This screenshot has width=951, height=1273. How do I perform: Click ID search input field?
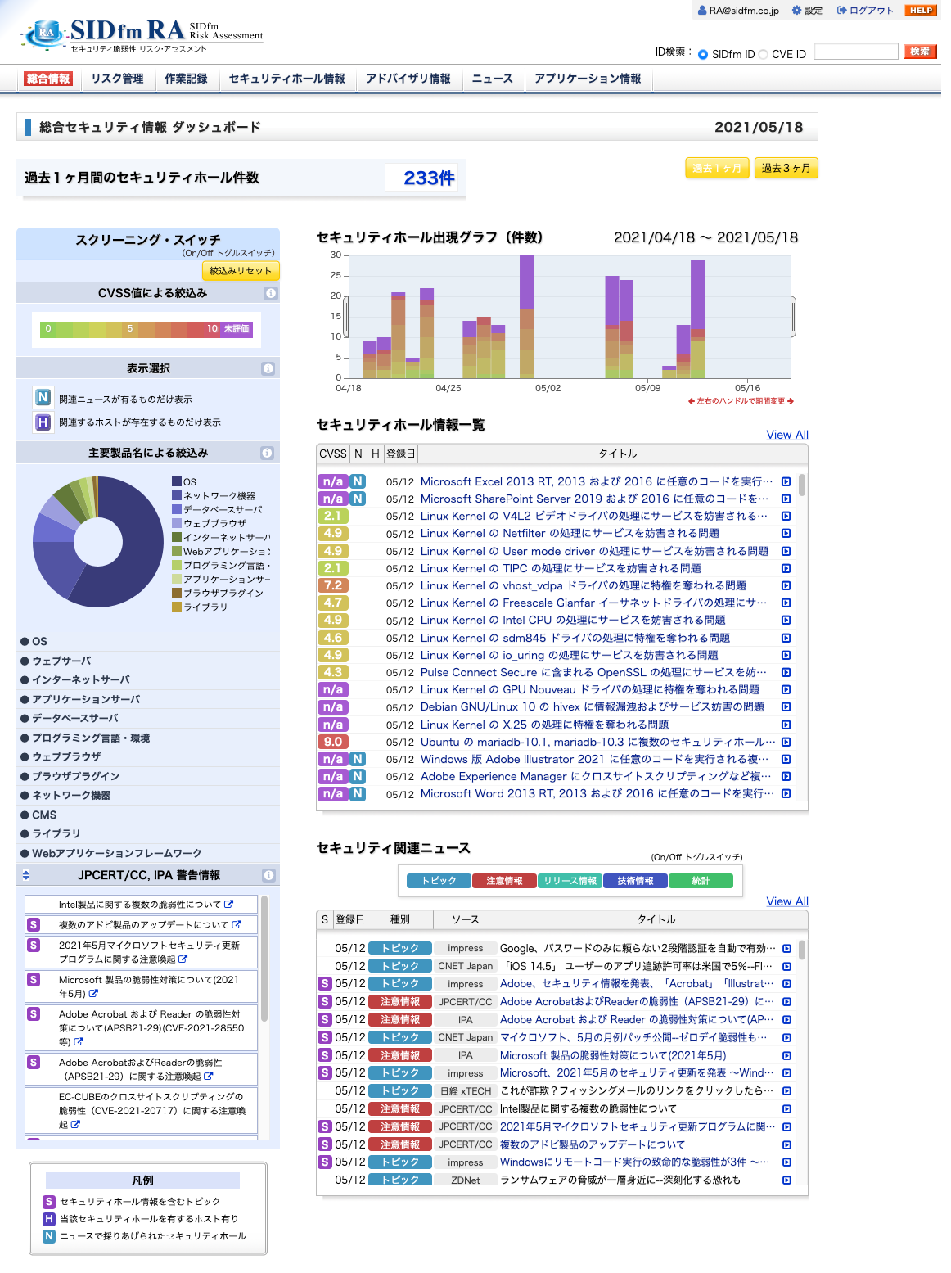point(856,52)
